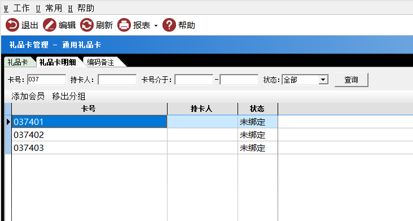Click 未绑定 status in row 037403
Image resolution: width=413 pixels, height=221 pixels.
click(x=258, y=148)
